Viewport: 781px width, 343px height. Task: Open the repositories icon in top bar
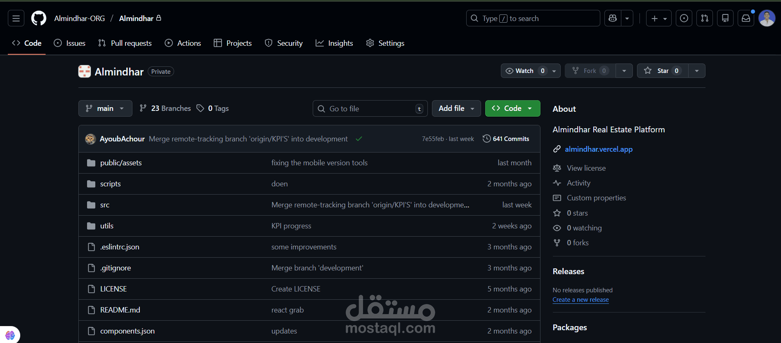(725, 19)
